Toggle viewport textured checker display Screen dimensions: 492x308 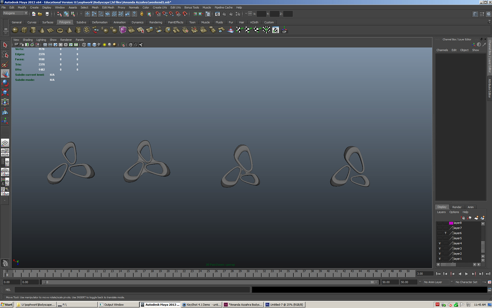pos(99,45)
